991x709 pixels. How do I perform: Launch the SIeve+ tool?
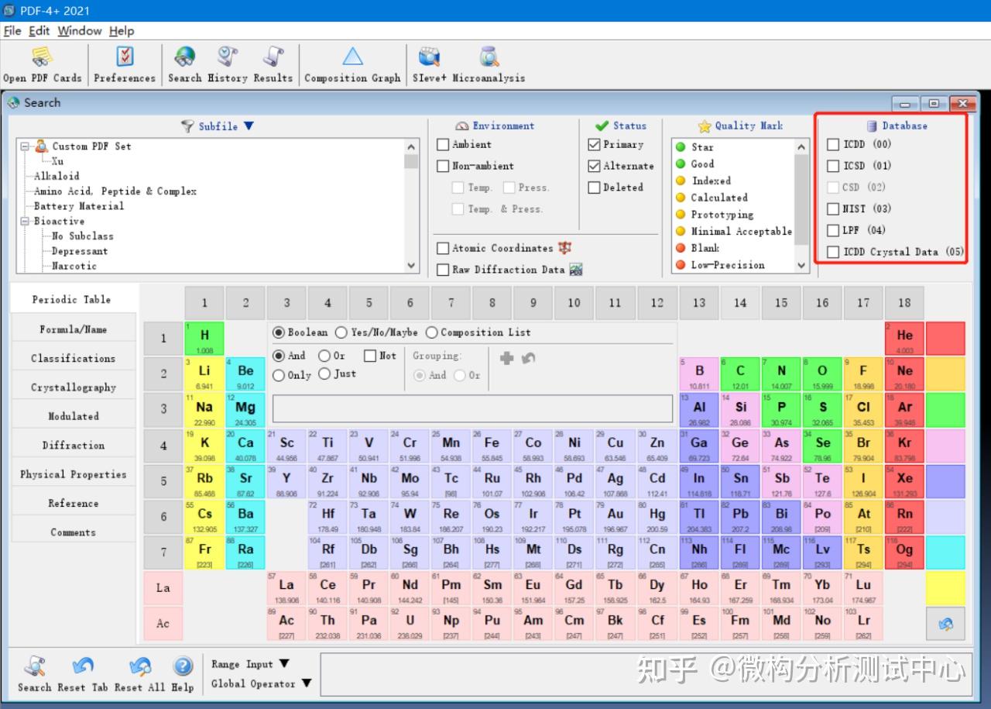click(430, 57)
